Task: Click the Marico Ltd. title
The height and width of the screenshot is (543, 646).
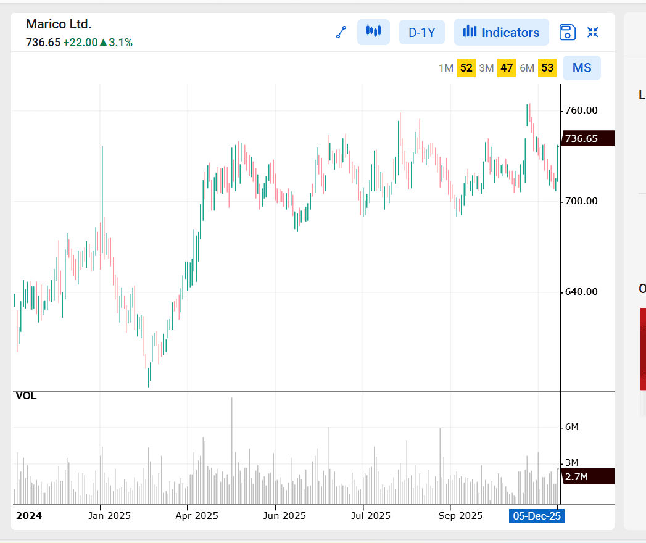Action: 59,24
